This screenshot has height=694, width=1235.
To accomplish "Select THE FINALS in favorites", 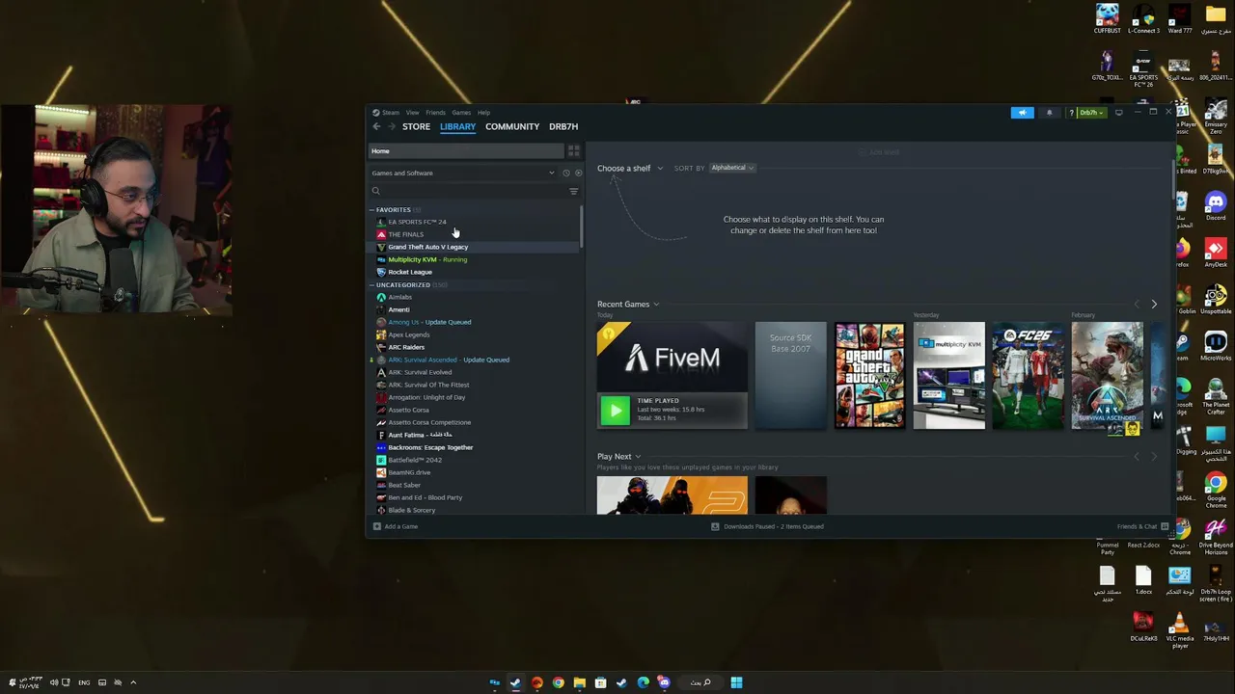I will 405,234.
